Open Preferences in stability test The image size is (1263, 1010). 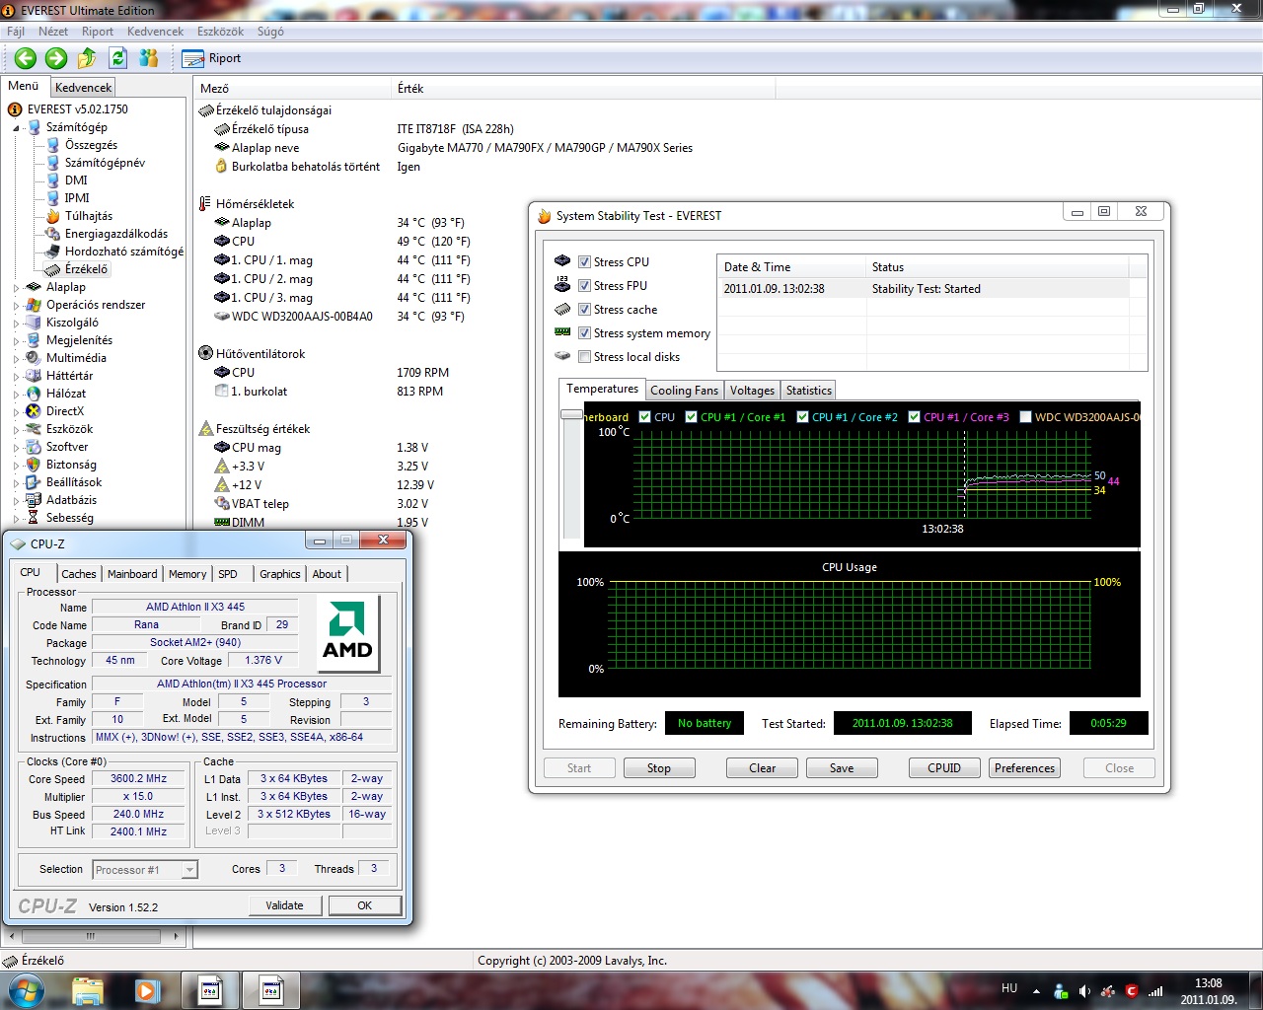[1024, 768]
